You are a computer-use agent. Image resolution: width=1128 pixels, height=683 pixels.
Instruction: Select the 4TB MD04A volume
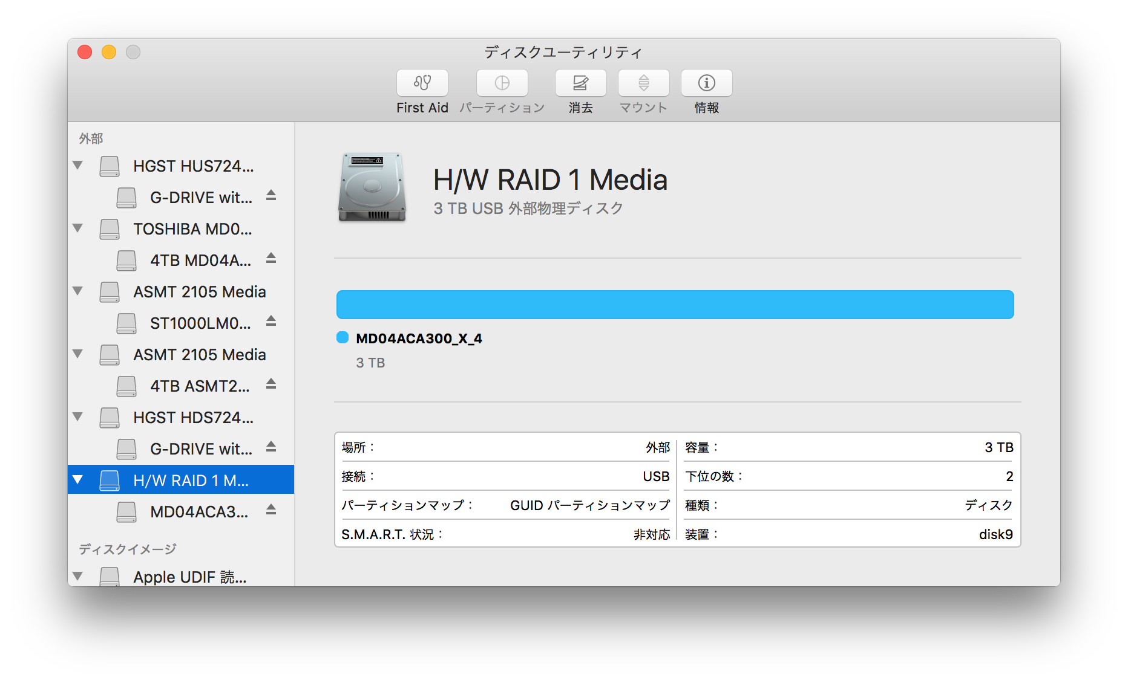[181, 261]
